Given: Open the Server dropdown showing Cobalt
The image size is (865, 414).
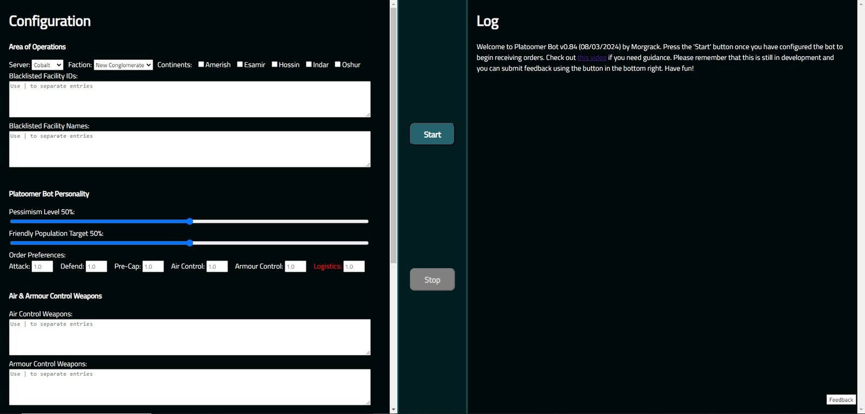Looking at the screenshot, I should [48, 65].
